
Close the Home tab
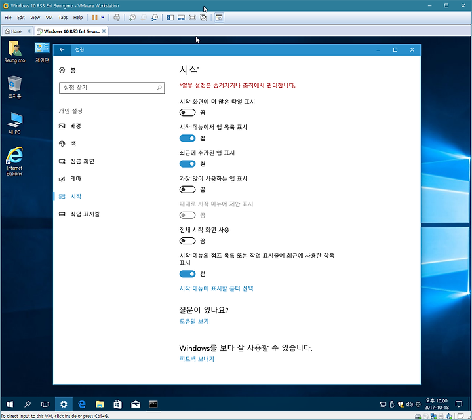(29, 31)
